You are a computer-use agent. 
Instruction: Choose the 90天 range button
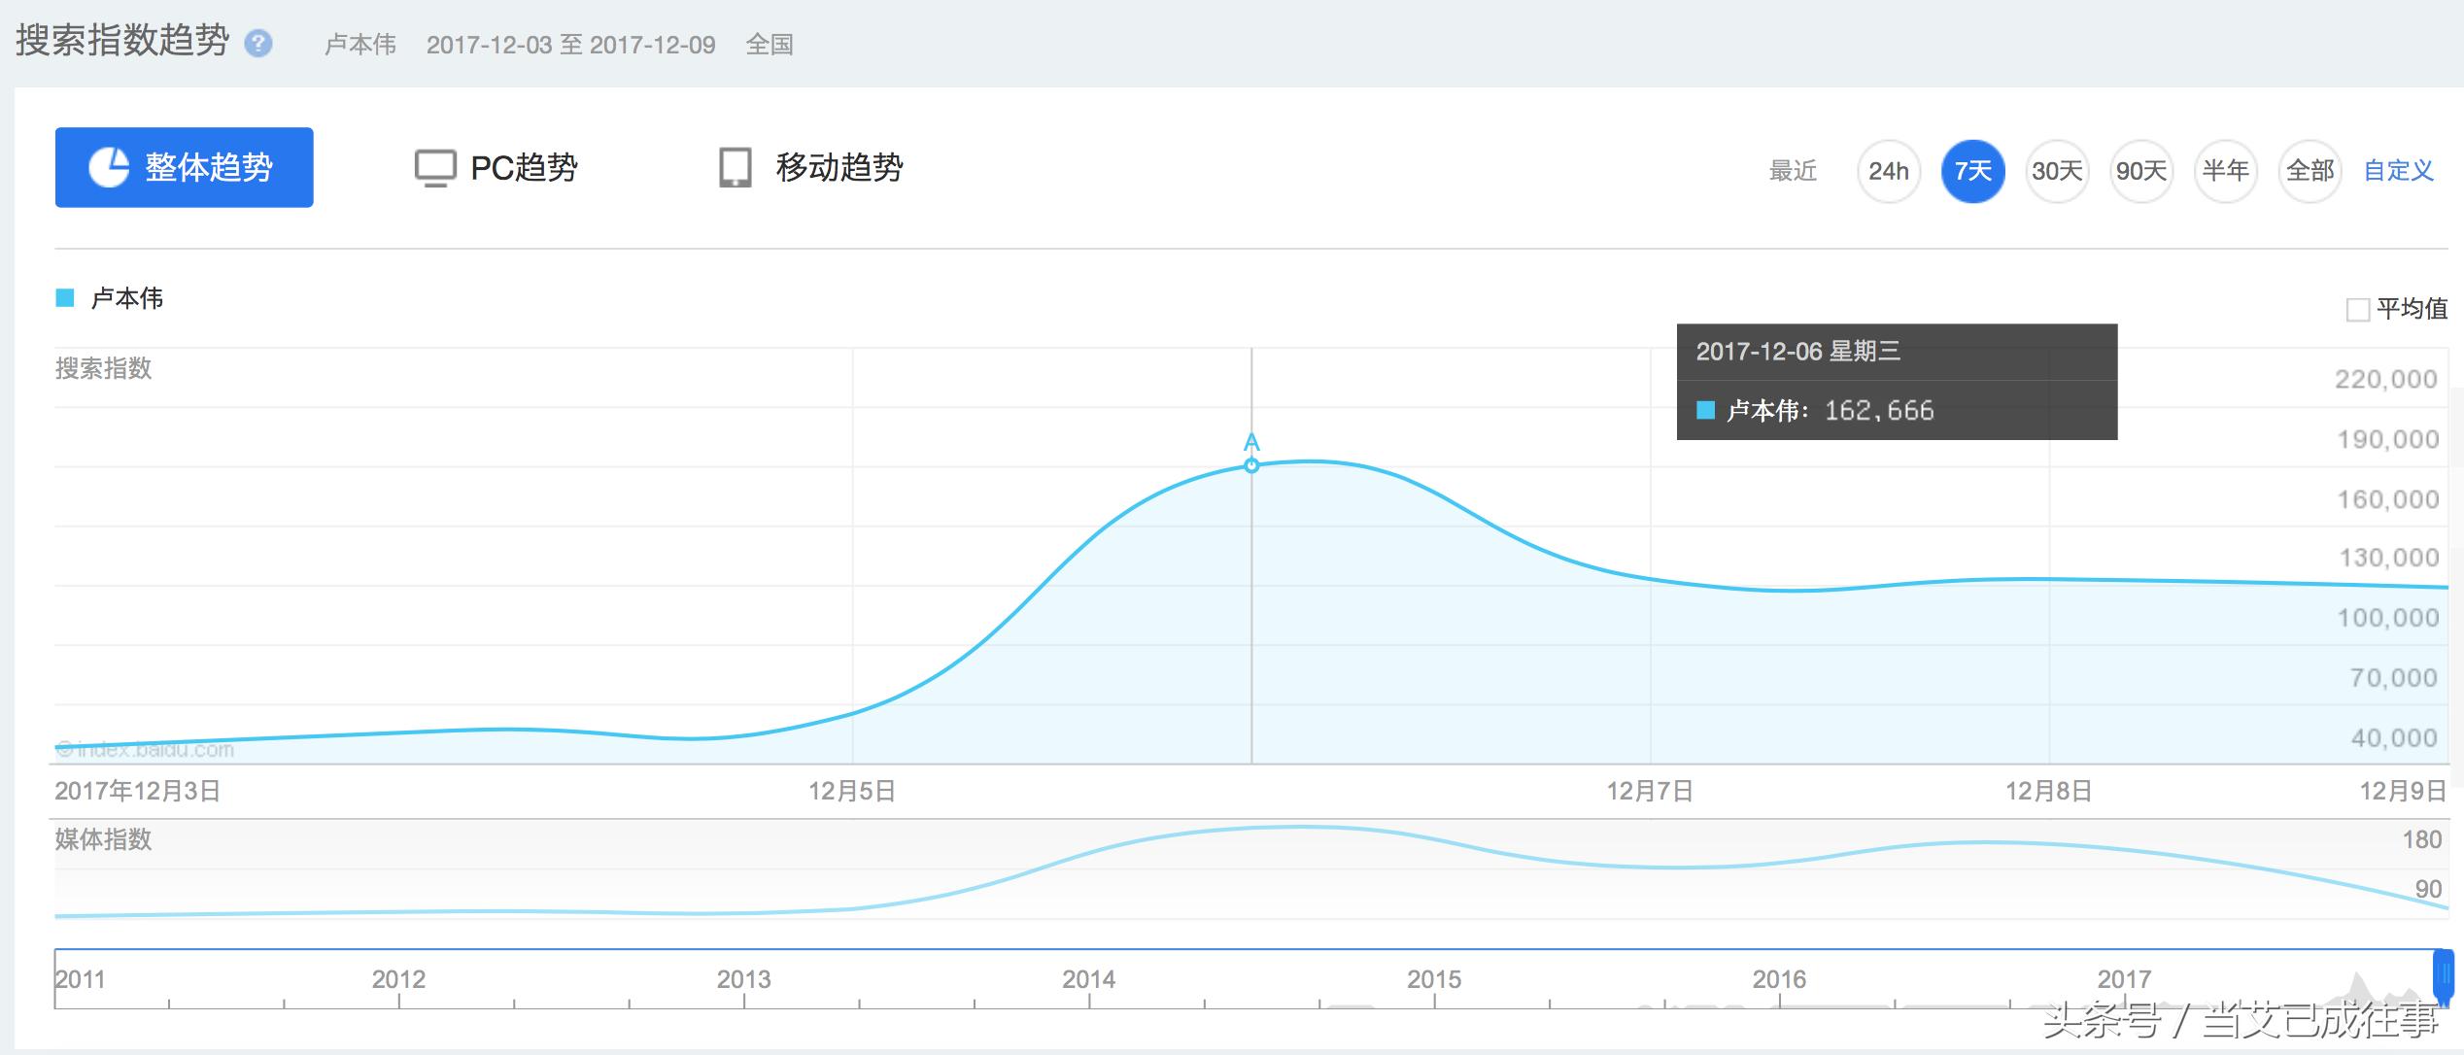click(x=2141, y=171)
